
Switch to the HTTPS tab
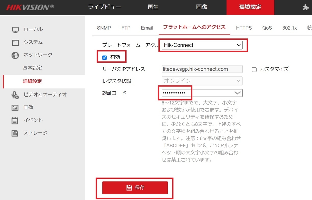click(x=244, y=28)
